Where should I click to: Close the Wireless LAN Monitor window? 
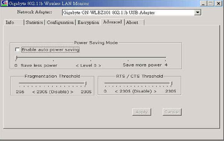pos(218,3)
